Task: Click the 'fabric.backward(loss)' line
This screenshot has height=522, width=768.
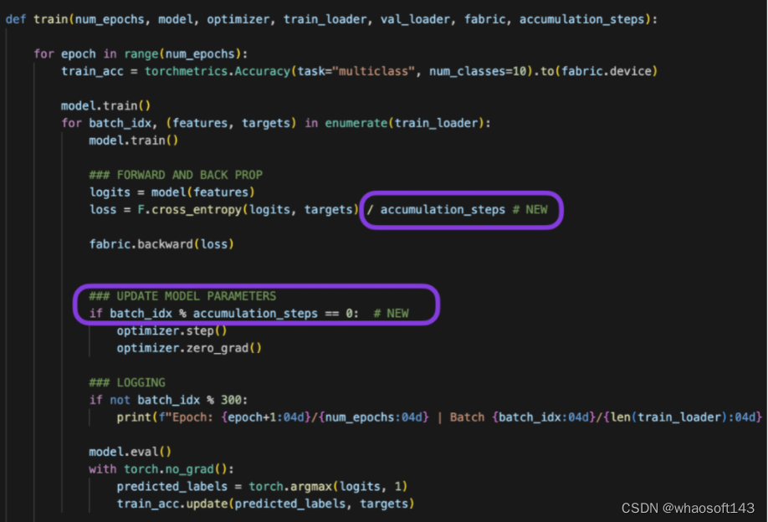Action: coord(161,244)
